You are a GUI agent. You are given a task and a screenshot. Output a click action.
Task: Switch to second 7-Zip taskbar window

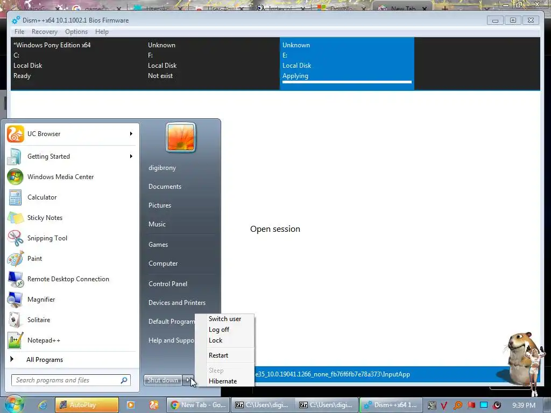click(x=327, y=405)
